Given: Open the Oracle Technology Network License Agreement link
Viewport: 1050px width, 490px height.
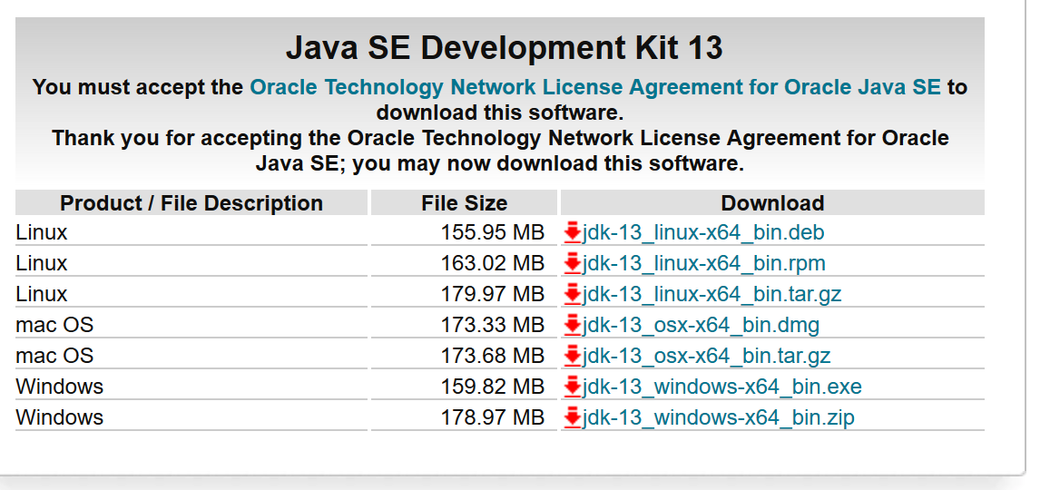Looking at the screenshot, I should 594,88.
